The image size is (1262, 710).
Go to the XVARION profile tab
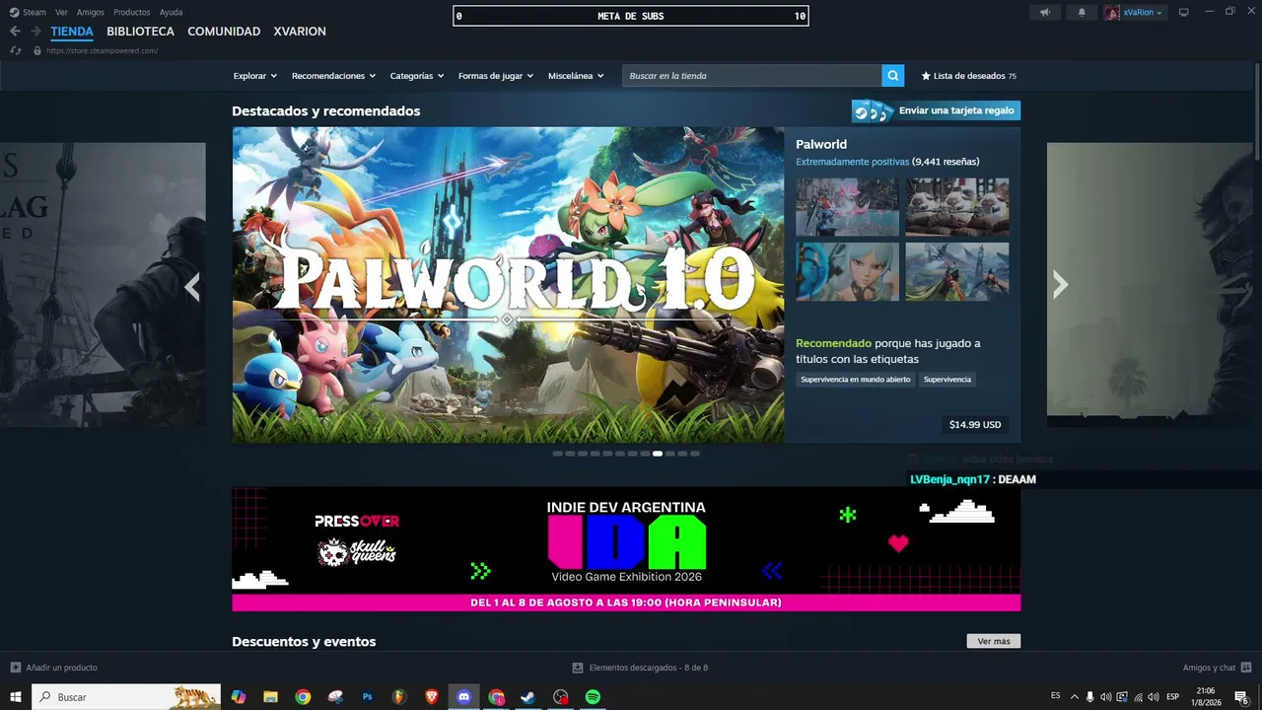(x=300, y=32)
